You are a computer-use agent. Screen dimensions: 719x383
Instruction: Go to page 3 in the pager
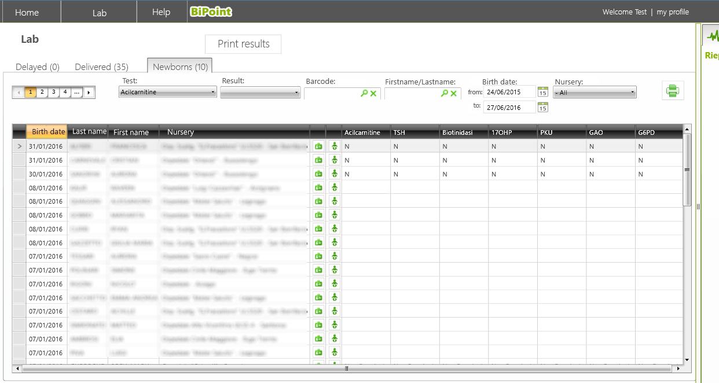[x=54, y=92]
